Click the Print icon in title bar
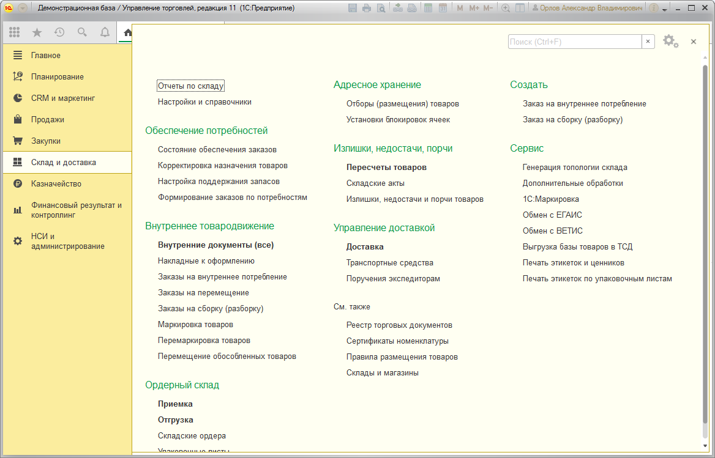Screen dimensions: 715x458 point(367,8)
